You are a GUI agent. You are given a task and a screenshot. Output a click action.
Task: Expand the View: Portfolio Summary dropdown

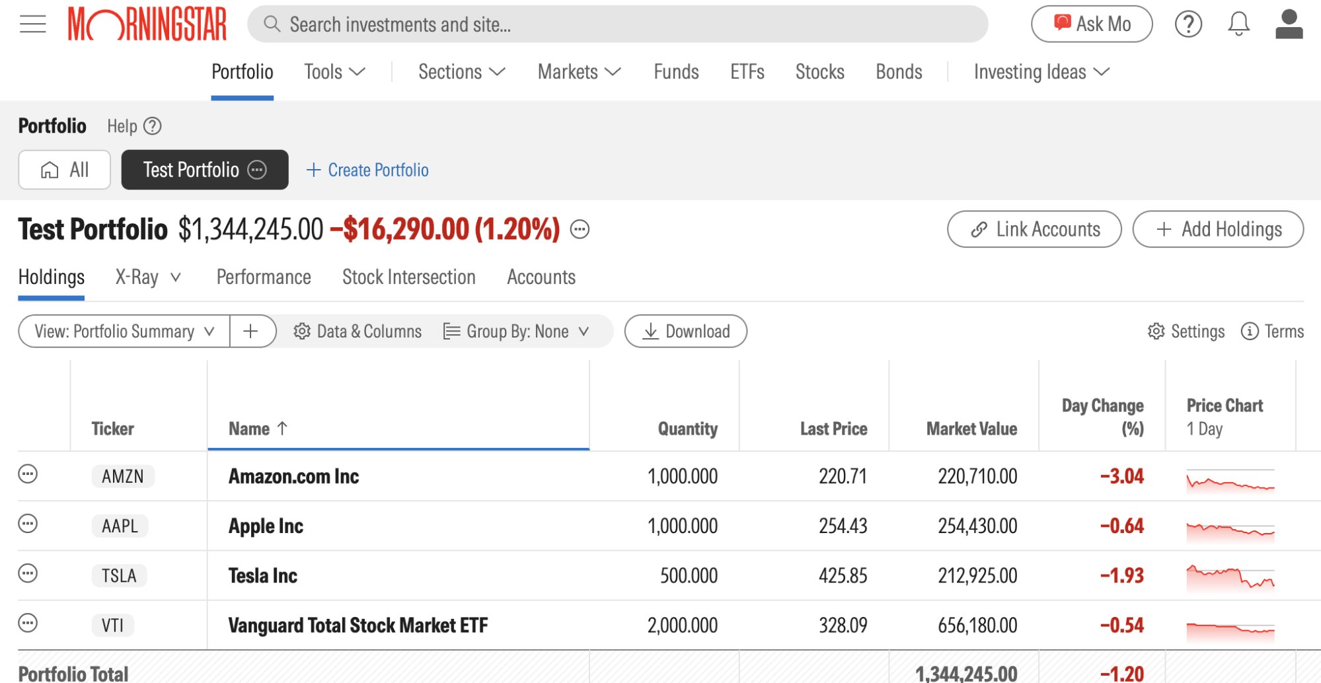point(124,331)
